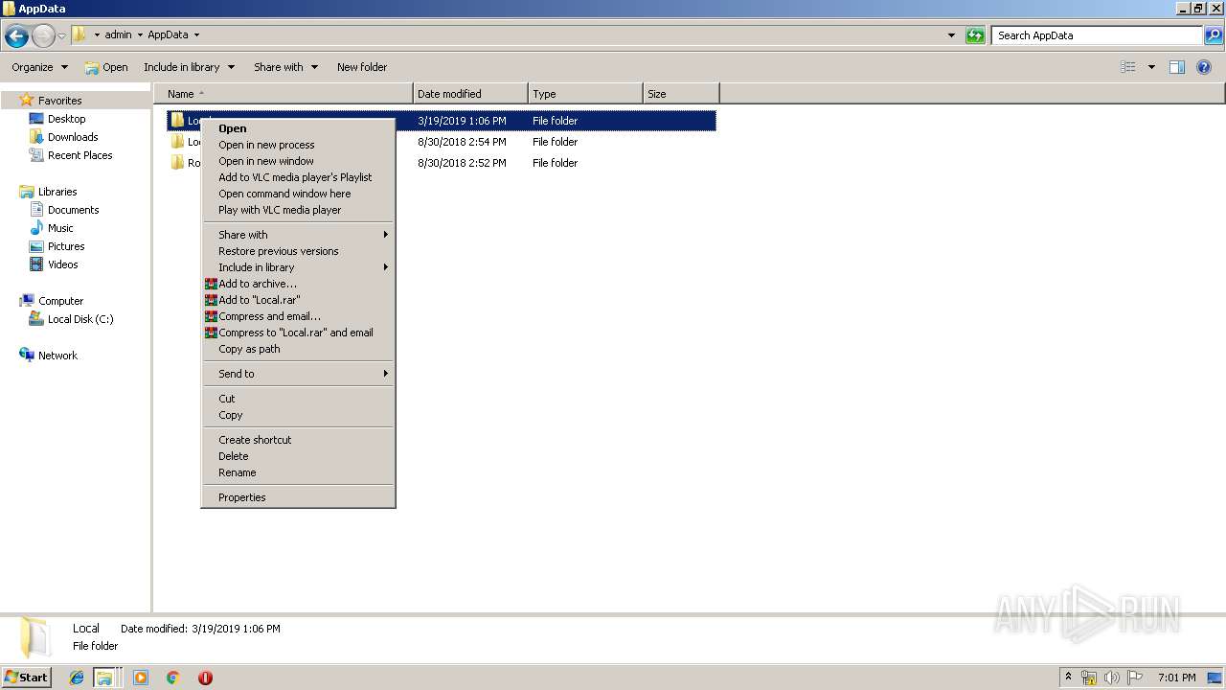Click the network tray icon

(x=1089, y=678)
